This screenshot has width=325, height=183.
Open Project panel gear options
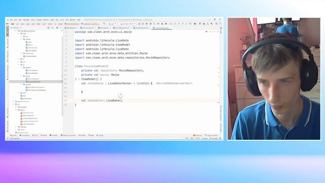(x=57, y=28)
